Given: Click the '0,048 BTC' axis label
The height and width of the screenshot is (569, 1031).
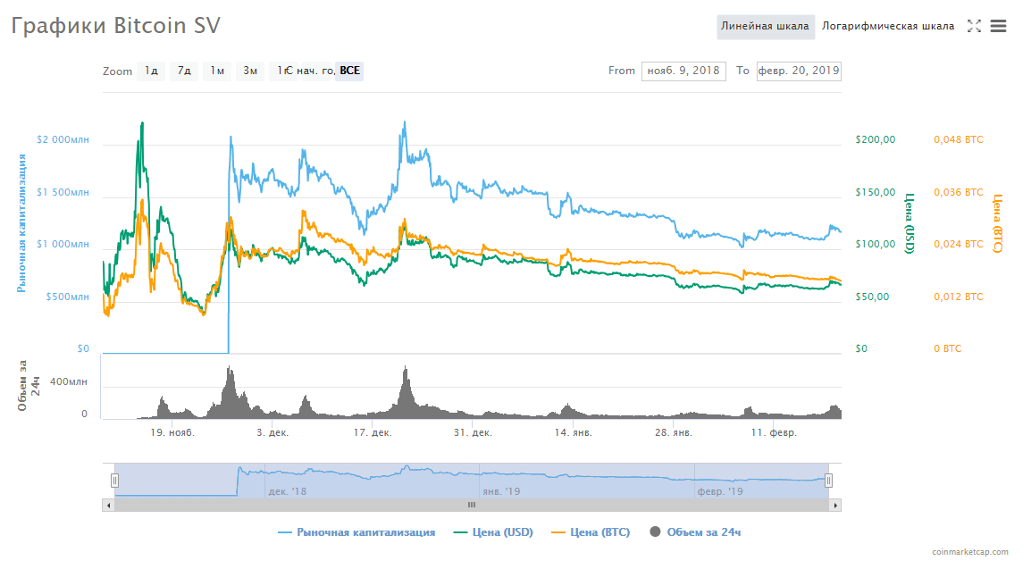Looking at the screenshot, I should (959, 139).
